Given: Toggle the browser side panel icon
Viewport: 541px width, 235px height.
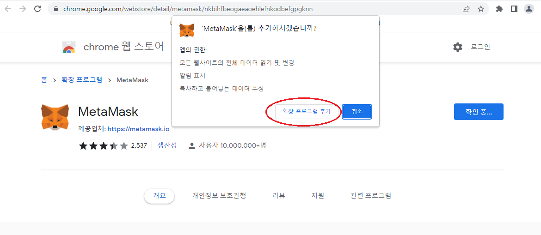Looking at the screenshot, I should coord(514,9).
